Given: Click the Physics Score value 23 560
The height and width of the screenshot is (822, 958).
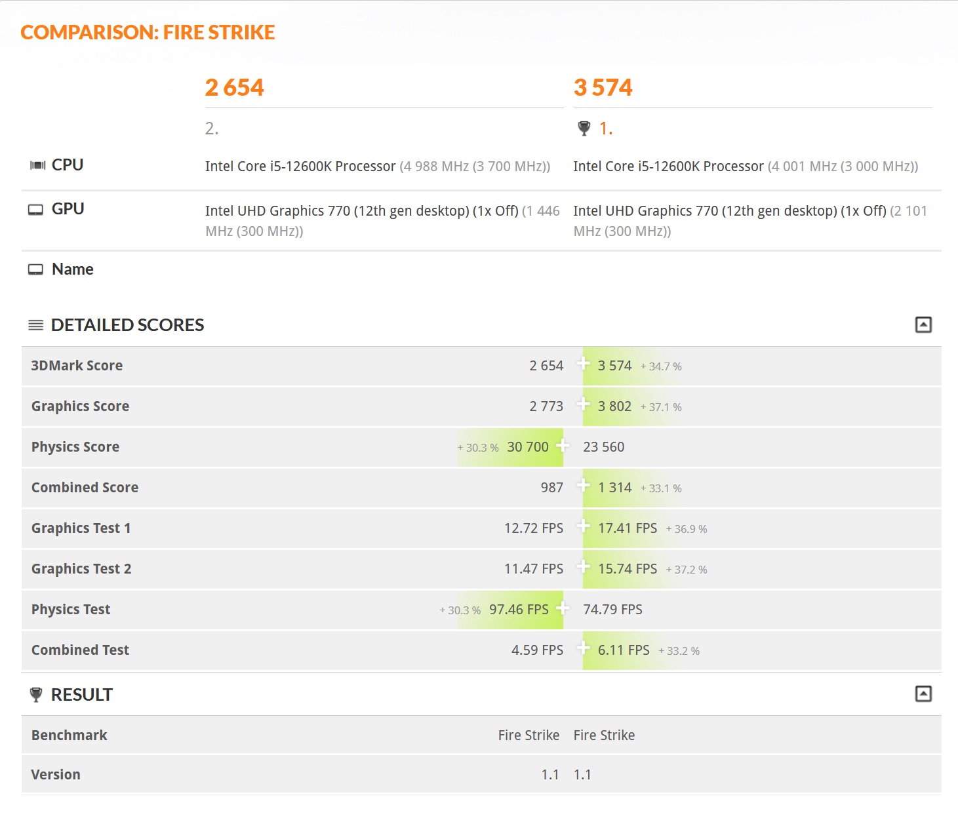Looking at the screenshot, I should tap(604, 447).
